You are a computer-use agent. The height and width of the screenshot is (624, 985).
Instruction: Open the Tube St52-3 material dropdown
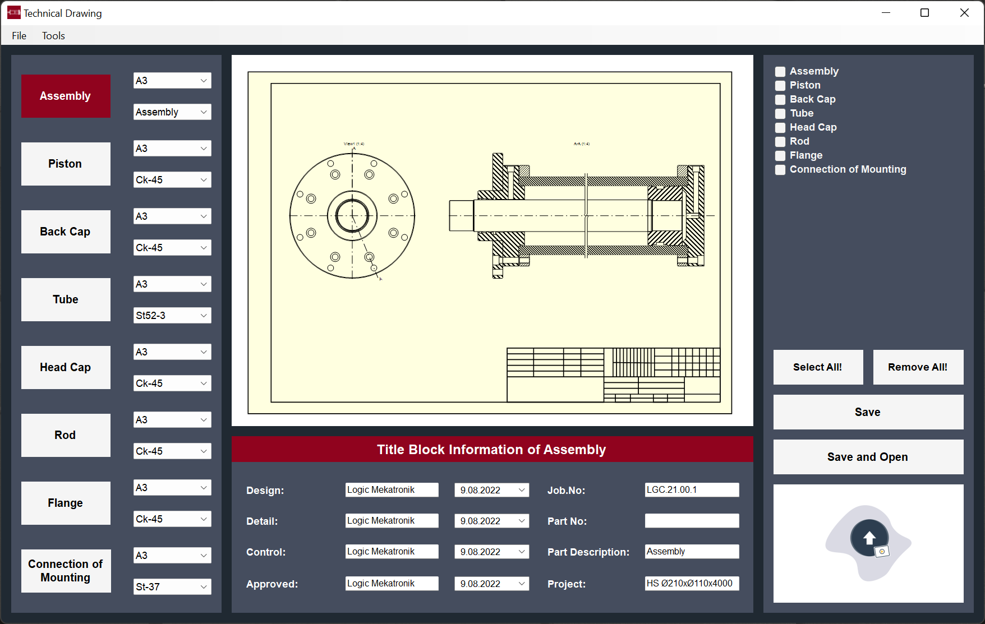172,316
